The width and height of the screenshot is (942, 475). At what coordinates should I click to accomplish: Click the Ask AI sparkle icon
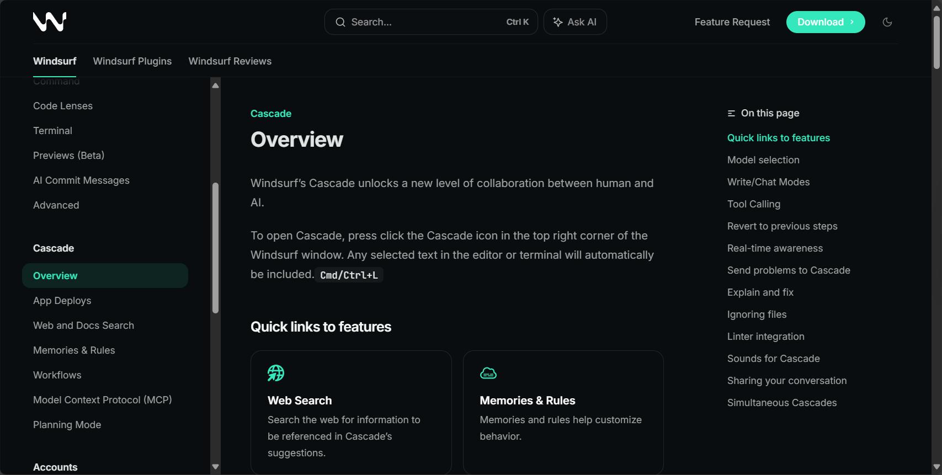tap(558, 22)
